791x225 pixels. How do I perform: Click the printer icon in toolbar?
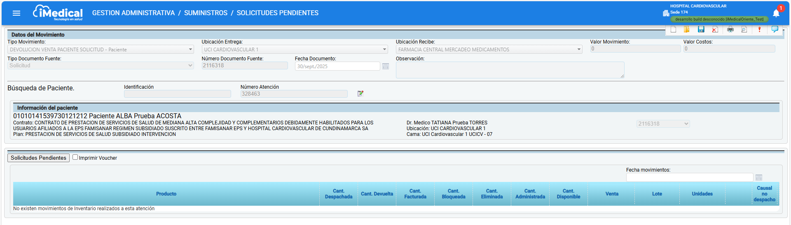click(730, 30)
